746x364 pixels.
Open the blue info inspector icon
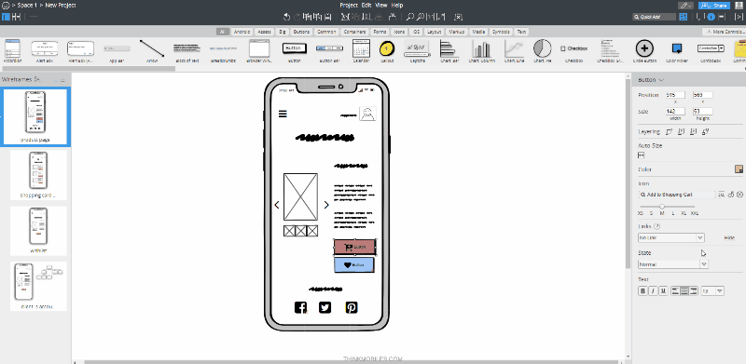tap(711, 17)
